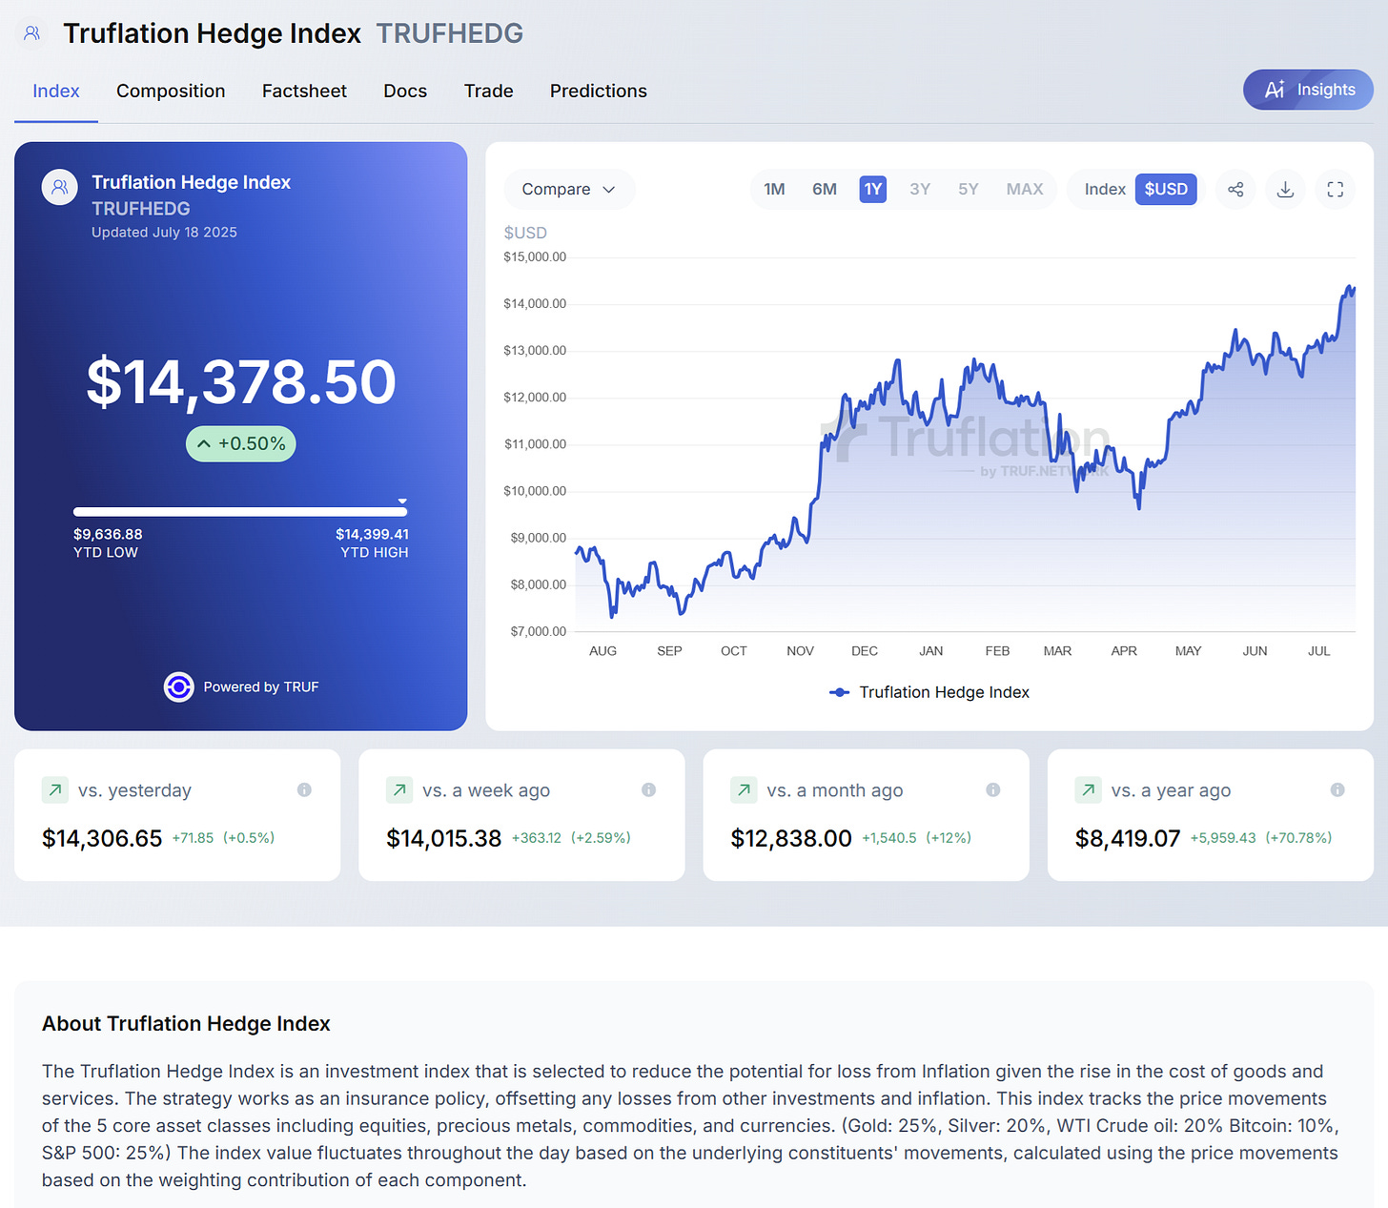Click the info icon on vs. a week ago card
Image resolution: width=1388 pixels, height=1208 pixels.
[648, 789]
